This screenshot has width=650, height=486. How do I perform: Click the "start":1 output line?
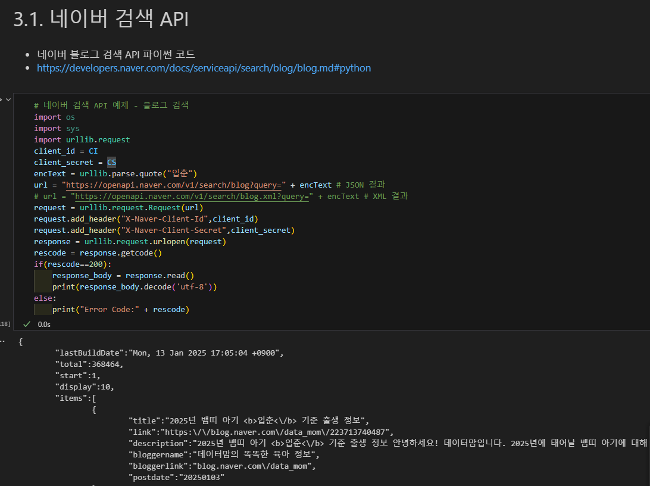click(x=77, y=375)
